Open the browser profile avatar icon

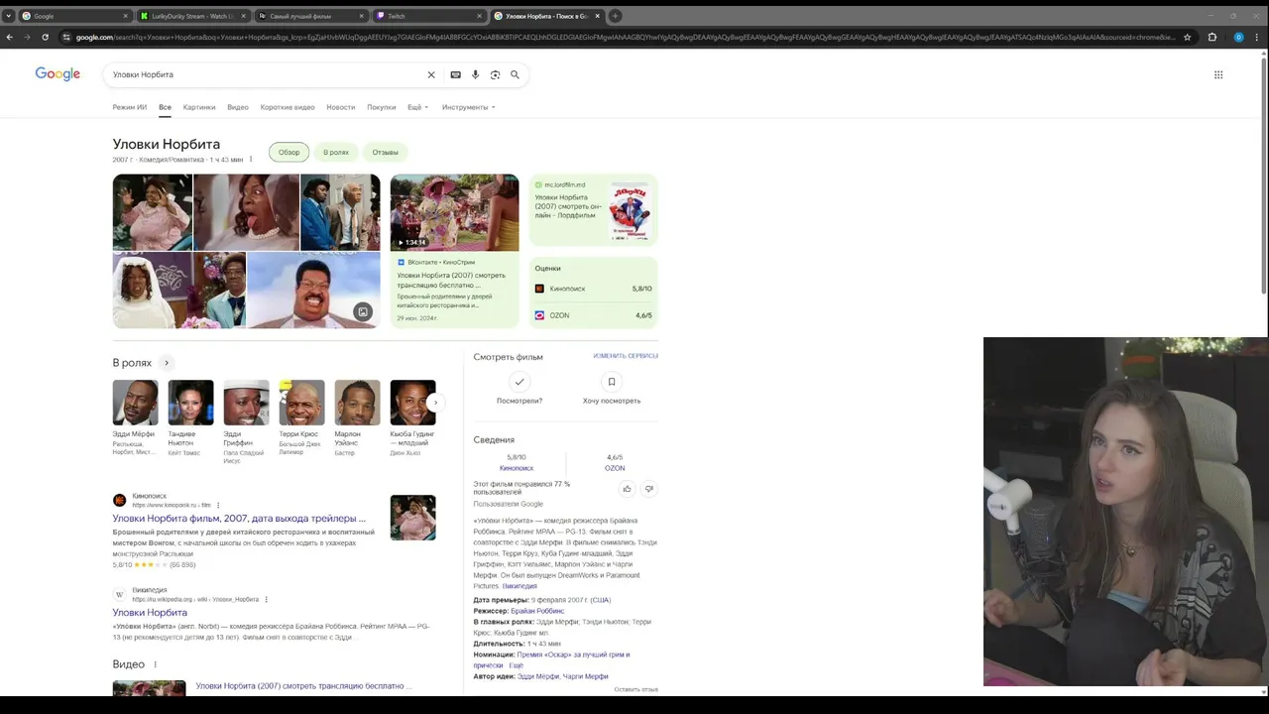(1238, 37)
